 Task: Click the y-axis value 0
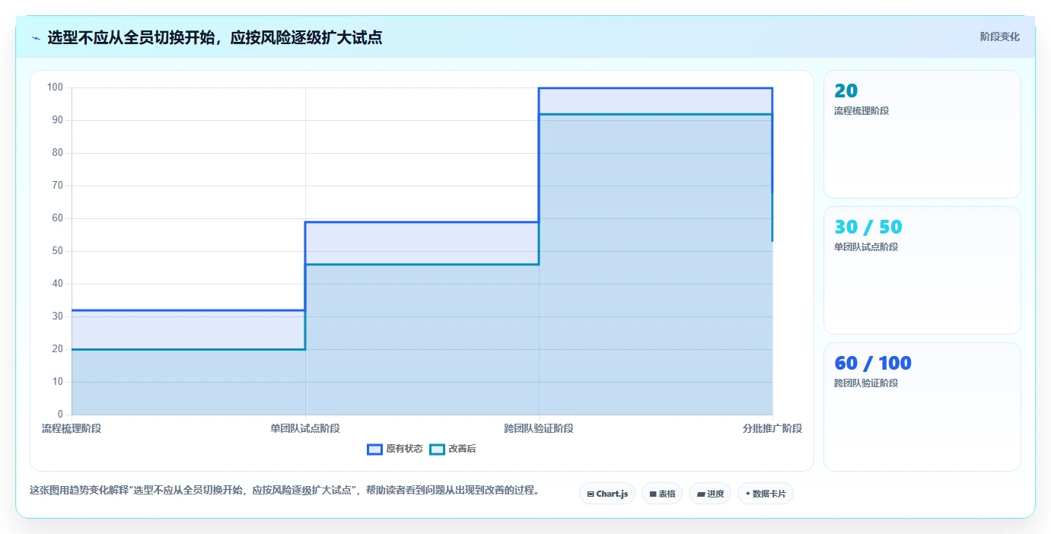pyautogui.click(x=60, y=415)
